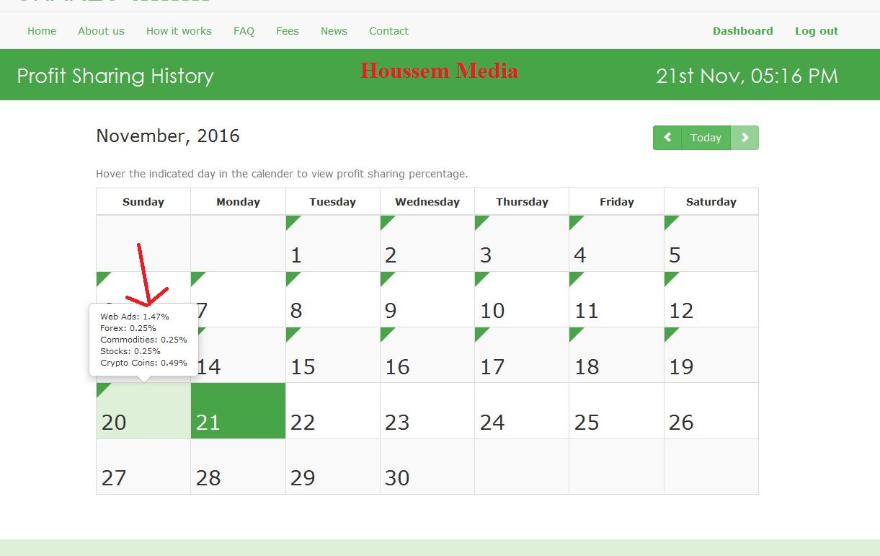Click the November, 2016 heading

coord(168,136)
